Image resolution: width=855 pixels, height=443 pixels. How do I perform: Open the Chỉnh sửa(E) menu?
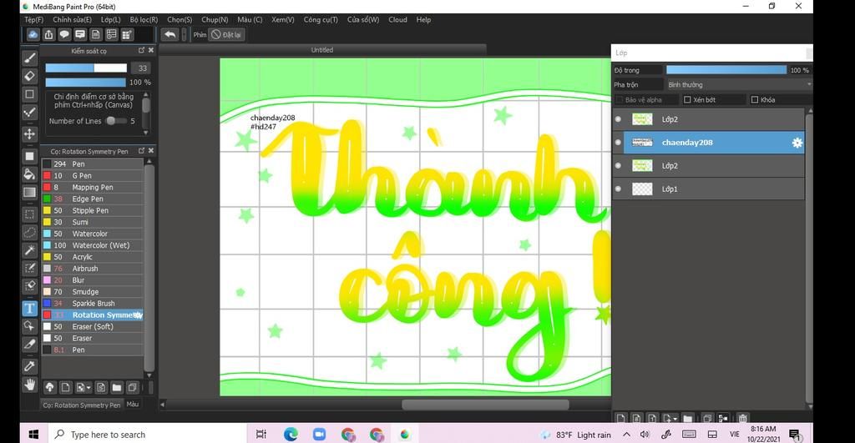(x=72, y=20)
